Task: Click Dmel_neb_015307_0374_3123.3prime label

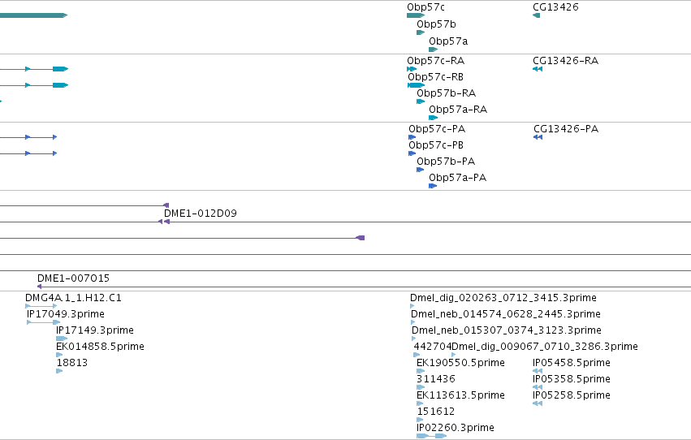Action: [x=507, y=330]
